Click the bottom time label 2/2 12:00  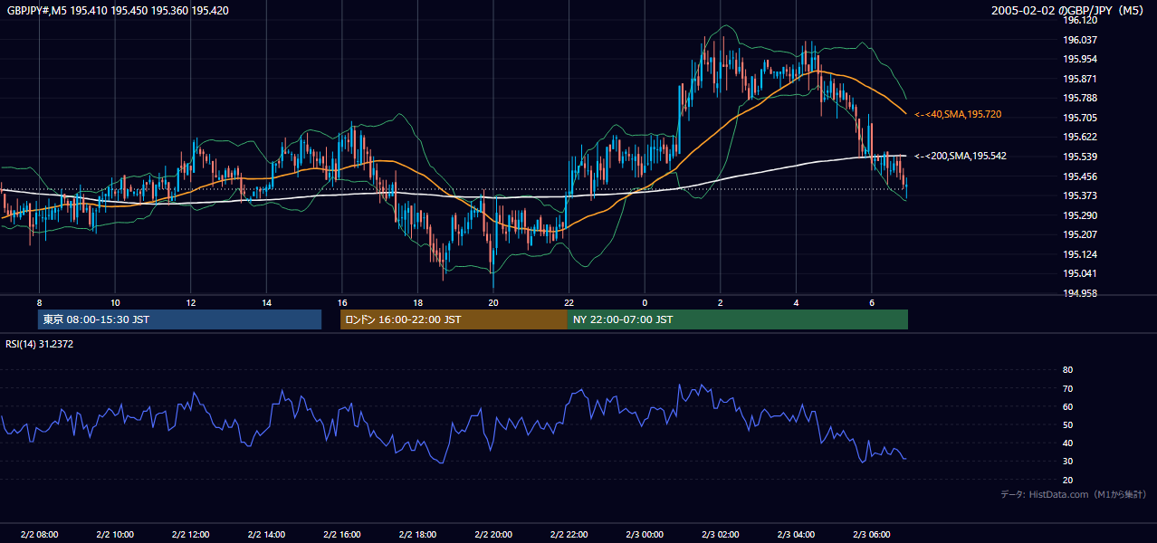(x=190, y=535)
